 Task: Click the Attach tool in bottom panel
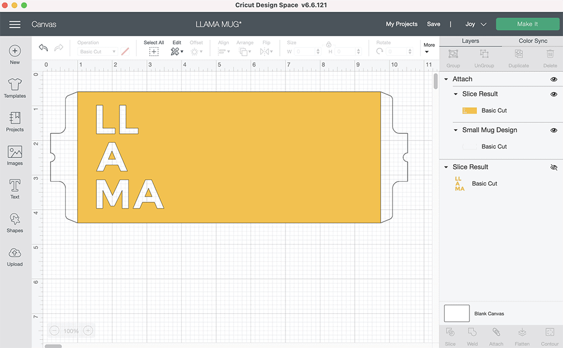point(496,337)
